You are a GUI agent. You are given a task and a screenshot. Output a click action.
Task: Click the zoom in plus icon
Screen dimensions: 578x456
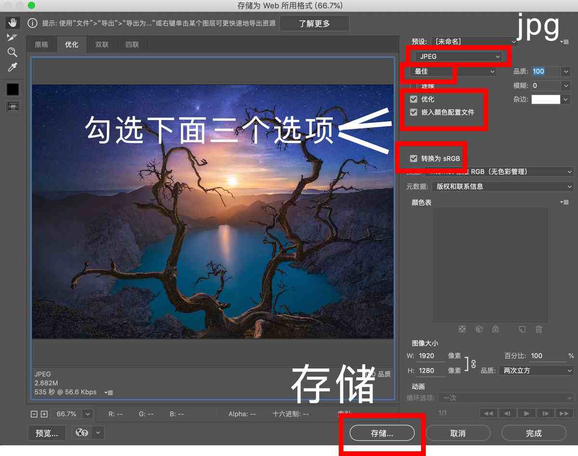tap(44, 414)
